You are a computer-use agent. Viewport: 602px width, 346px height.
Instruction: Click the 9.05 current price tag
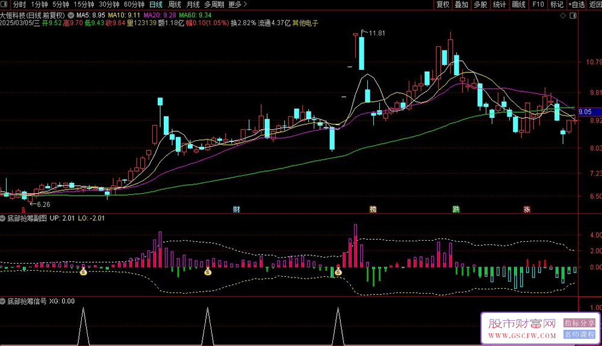(590, 112)
